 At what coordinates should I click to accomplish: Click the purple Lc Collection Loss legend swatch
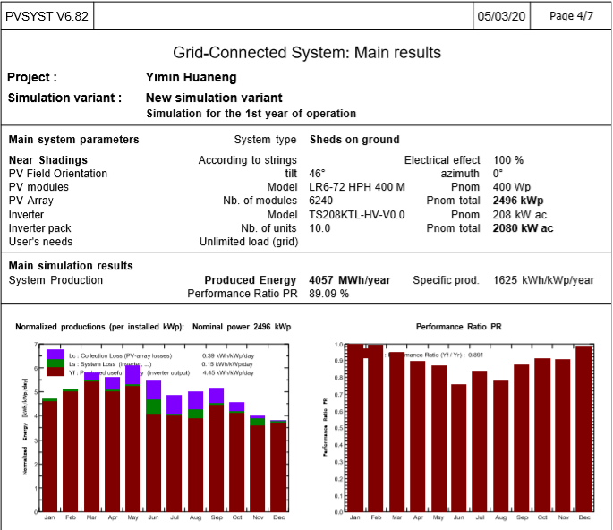[x=55, y=355]
